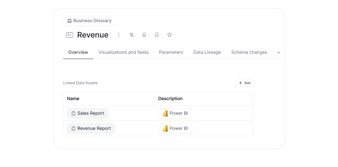Click Power BI logo in Sales Report row
Screen dimensions: 338x167
(165, 114)
